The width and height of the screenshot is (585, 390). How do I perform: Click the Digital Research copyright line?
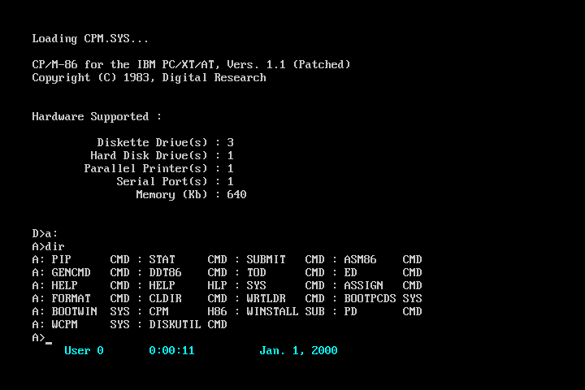point(149,78)
